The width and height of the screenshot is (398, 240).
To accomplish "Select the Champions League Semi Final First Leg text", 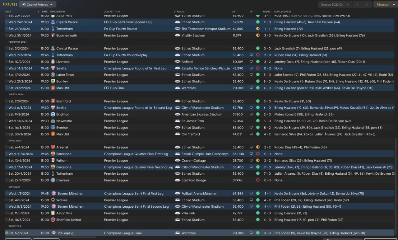I will click(134, 194).
